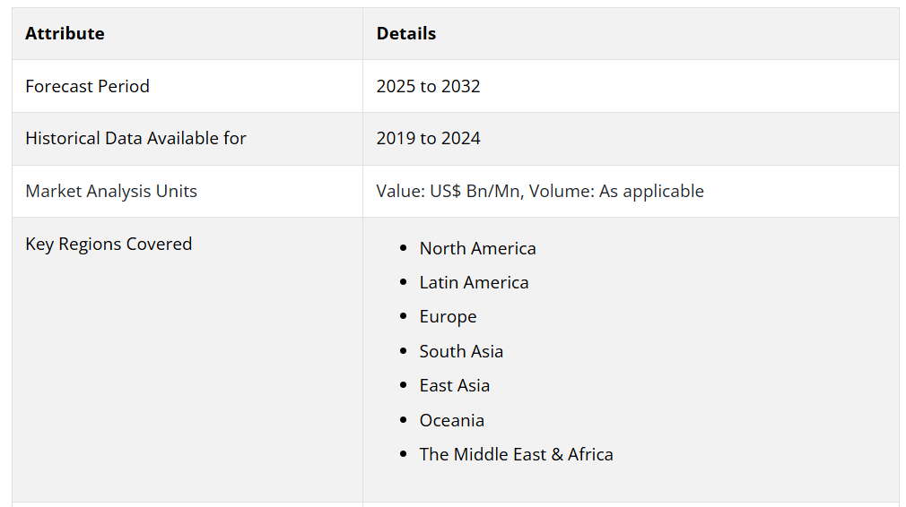Select Oceania list item
Viewport: 906px width, 507px height.
[x=451, y=421]
